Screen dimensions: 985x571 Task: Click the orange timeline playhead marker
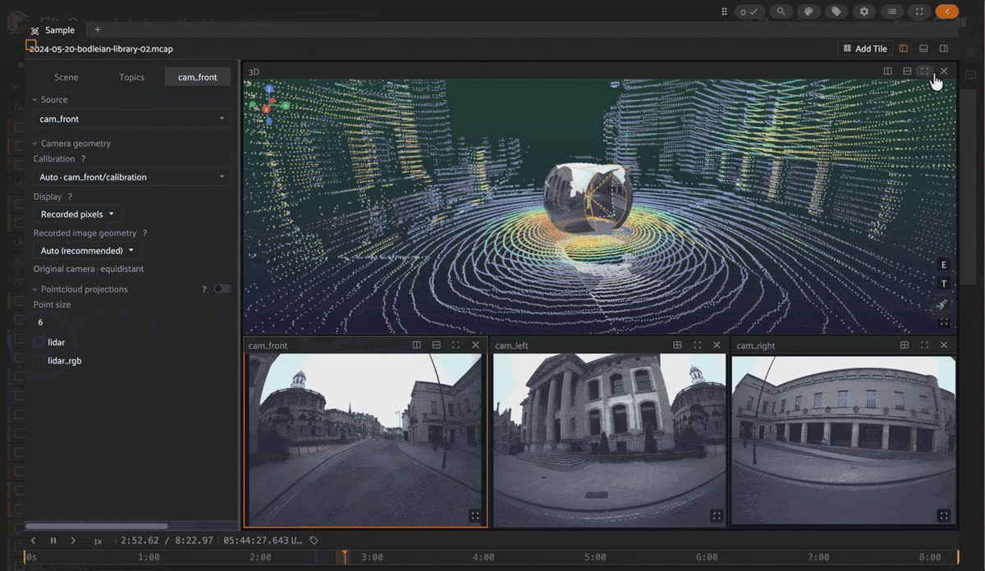point(345,557)
